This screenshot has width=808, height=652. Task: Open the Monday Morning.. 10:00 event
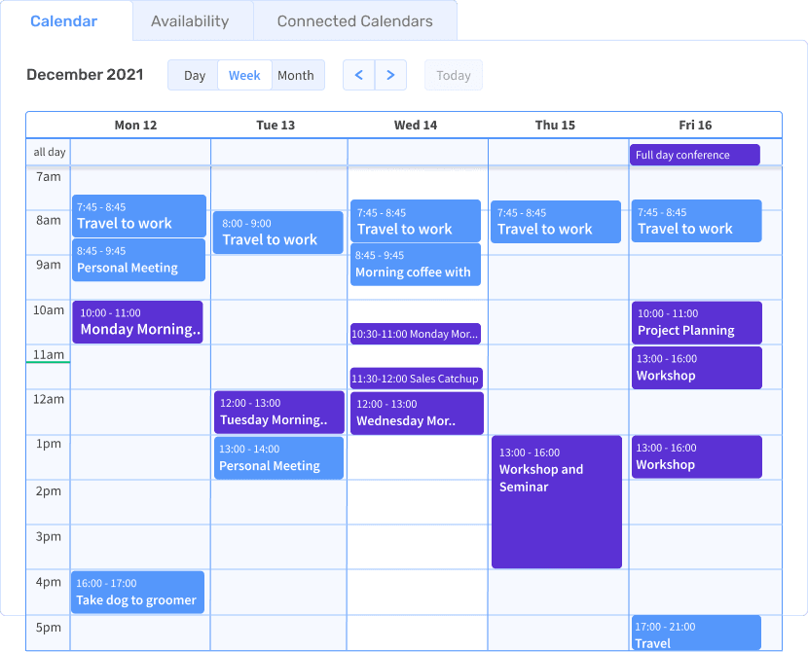(x=137, y=322)
